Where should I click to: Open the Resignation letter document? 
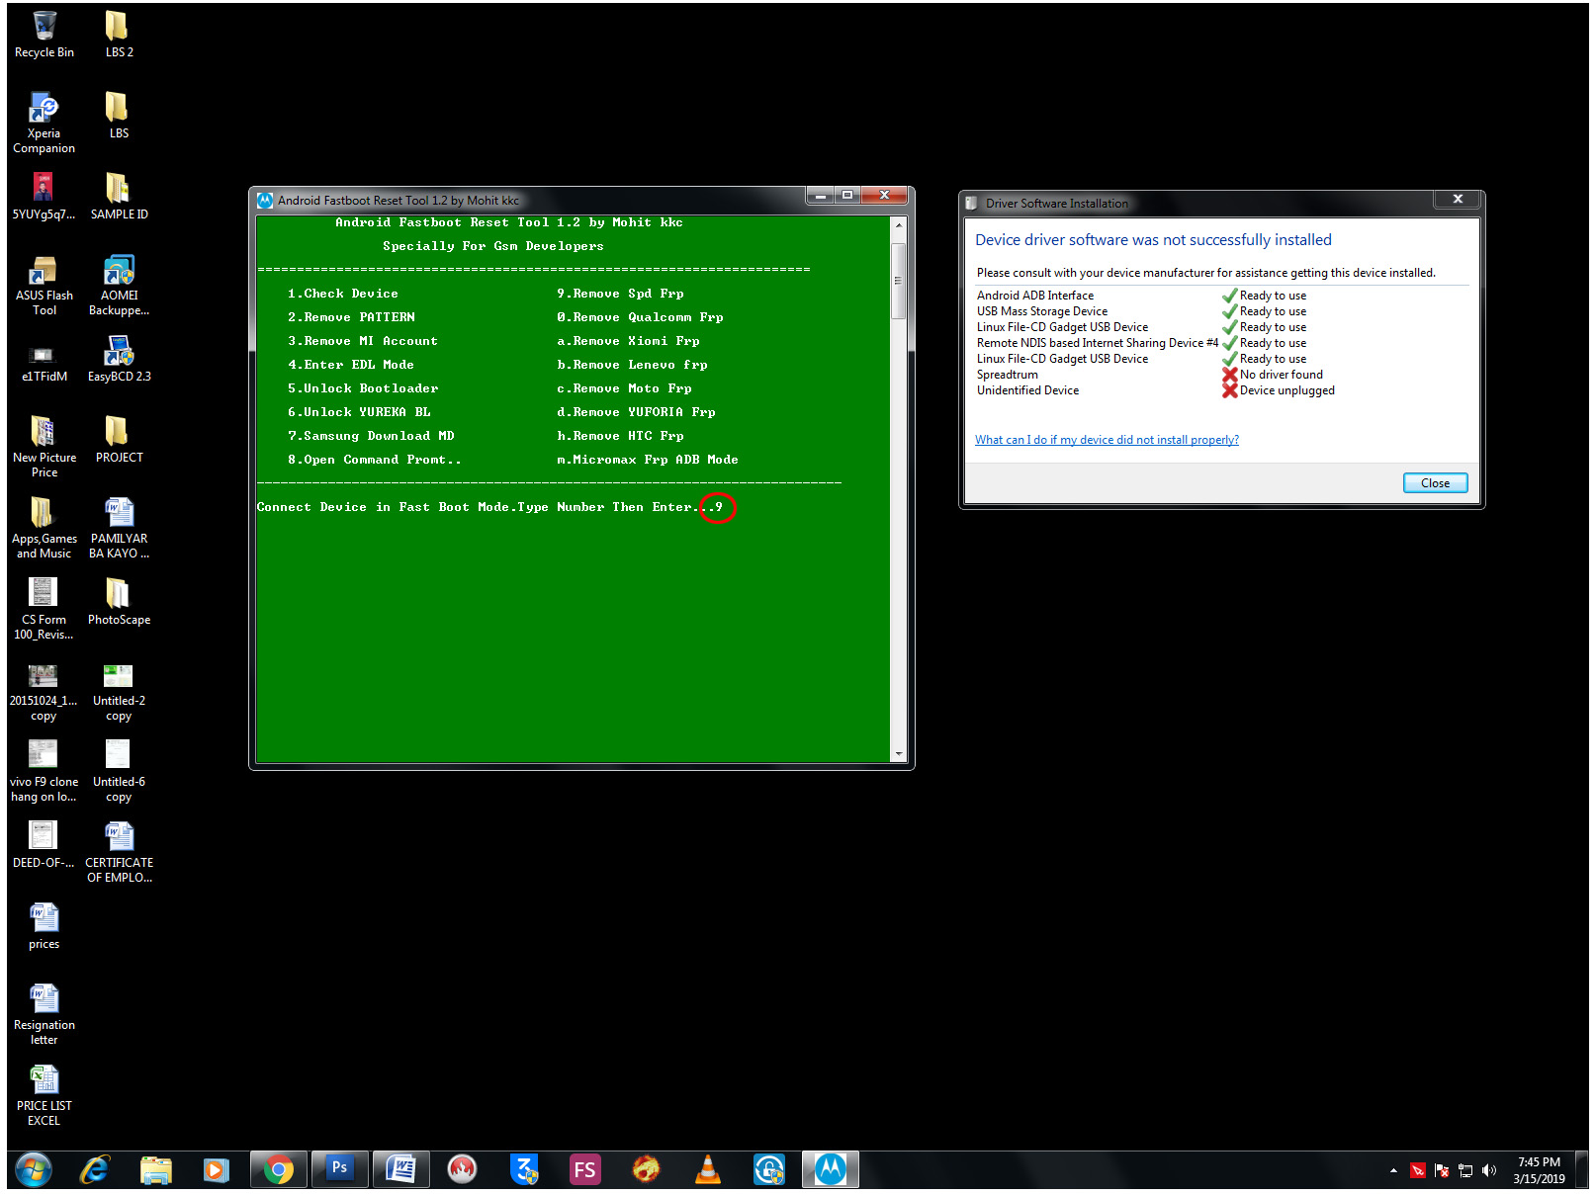click(x=44, y=1014)
